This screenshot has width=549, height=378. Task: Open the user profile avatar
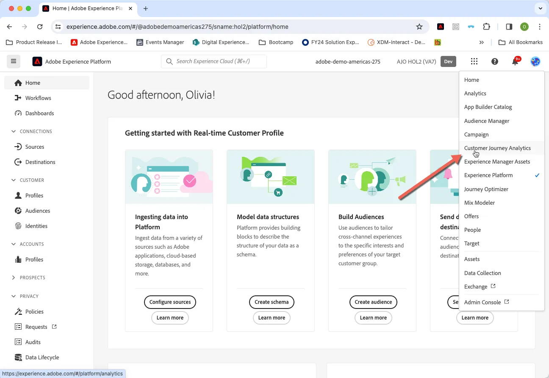coord(535,61)
